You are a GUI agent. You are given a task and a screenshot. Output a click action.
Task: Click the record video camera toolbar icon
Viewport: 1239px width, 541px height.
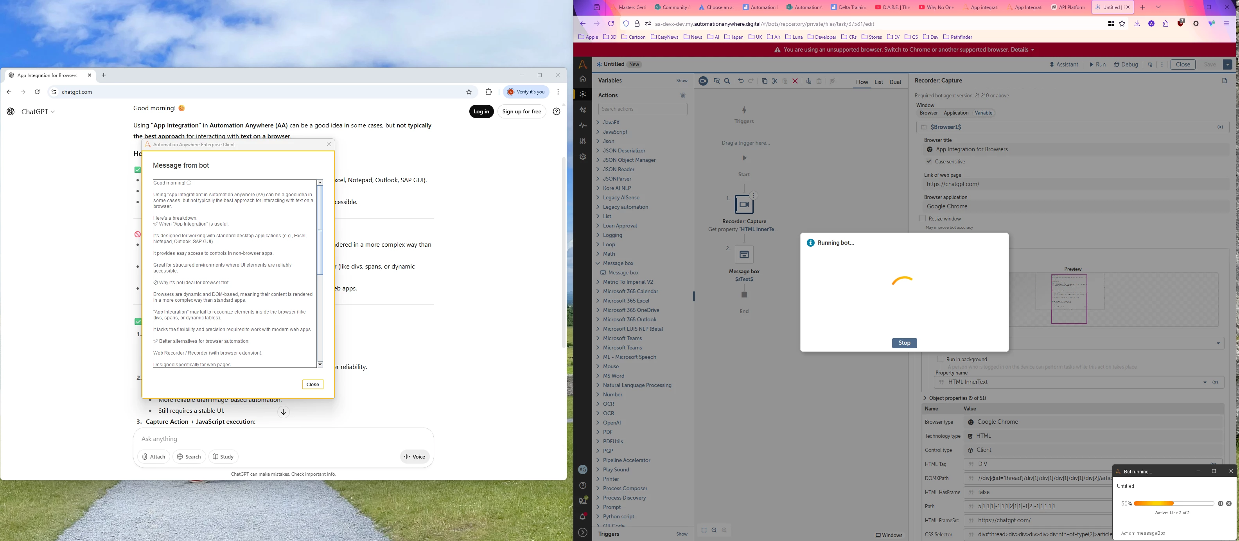(x=703, y=81)
